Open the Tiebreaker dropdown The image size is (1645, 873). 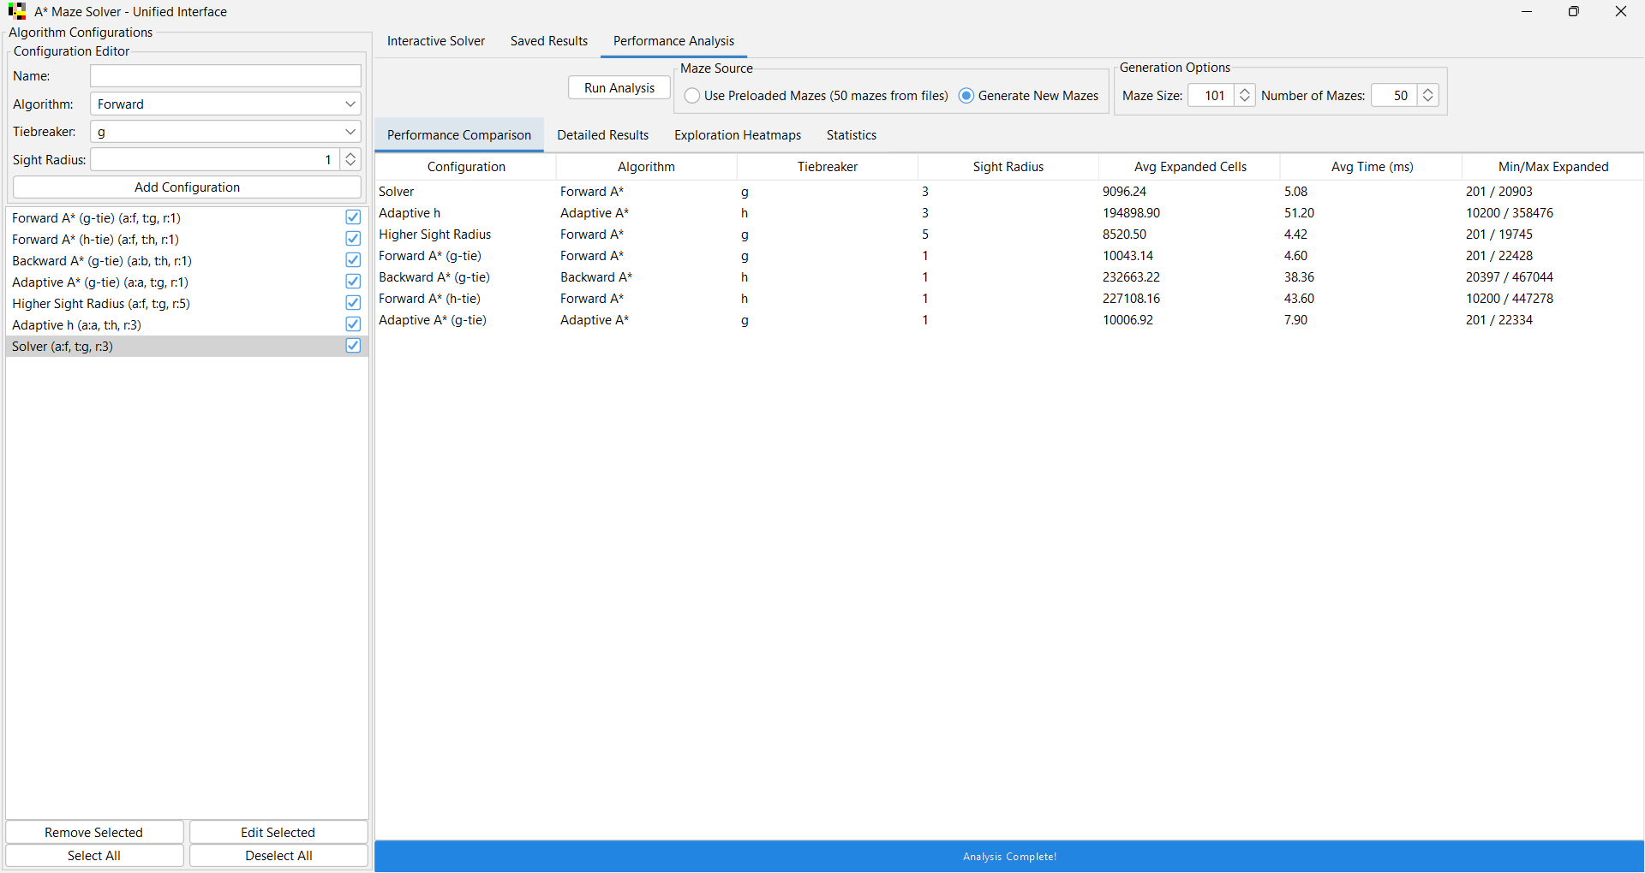coord(225,132)
